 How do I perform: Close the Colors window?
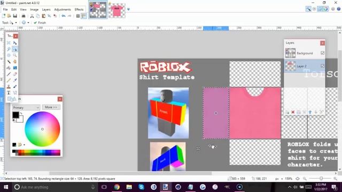click(60, 99)
